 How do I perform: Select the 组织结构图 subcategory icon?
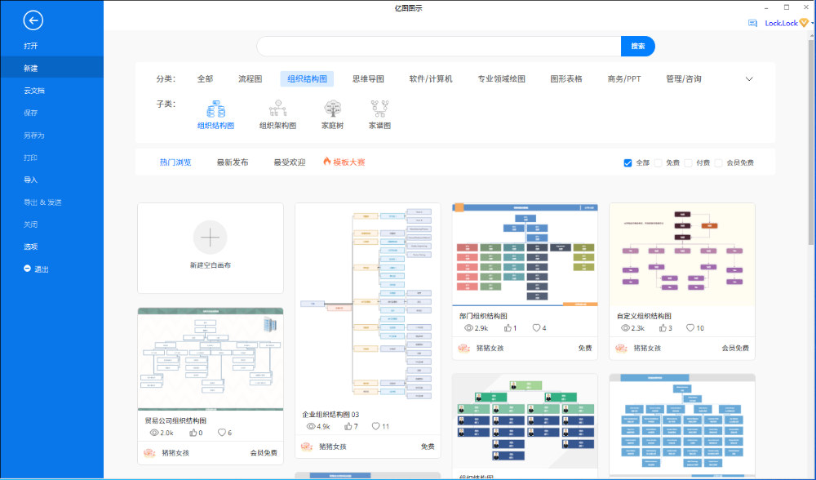click(x=216, y=109)
